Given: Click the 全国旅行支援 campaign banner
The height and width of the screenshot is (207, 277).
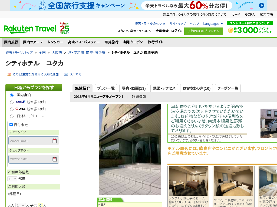Looking at the screenshot, I should [138, 5].
